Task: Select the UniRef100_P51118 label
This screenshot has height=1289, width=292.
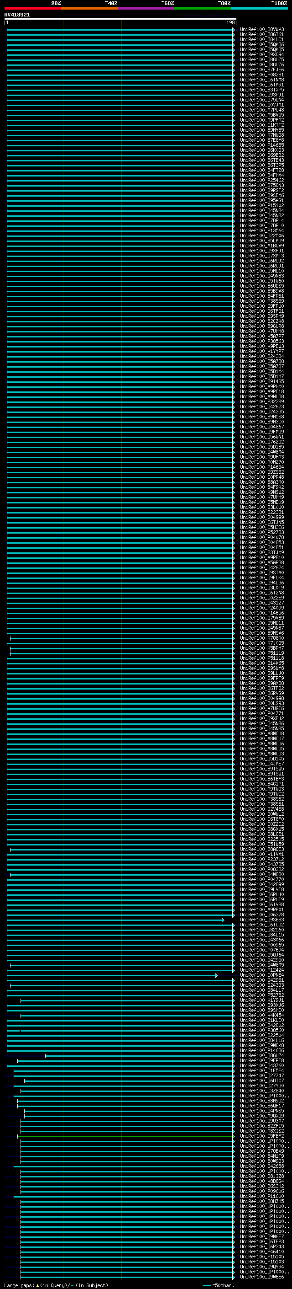Action: [262, 658]
